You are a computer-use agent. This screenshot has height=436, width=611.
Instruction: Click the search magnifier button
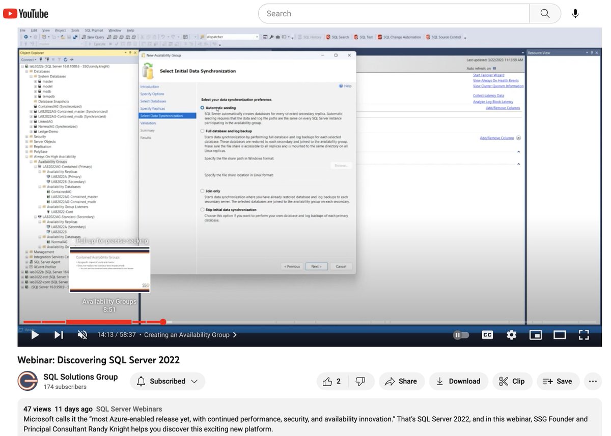545,14
